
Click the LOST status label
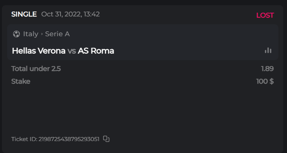click(x=265, y=15)
